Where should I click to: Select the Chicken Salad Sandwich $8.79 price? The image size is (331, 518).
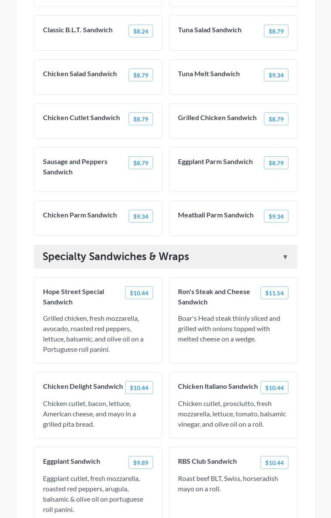(x=141, y=75)
